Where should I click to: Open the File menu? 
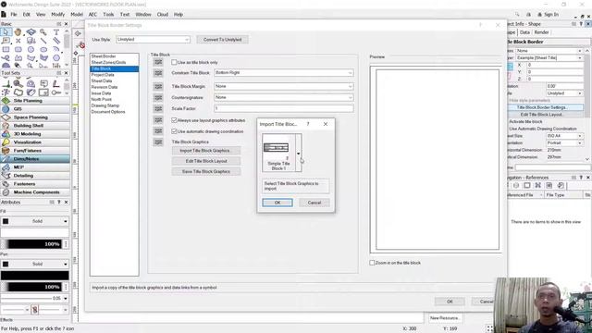(x=14, y=15)
